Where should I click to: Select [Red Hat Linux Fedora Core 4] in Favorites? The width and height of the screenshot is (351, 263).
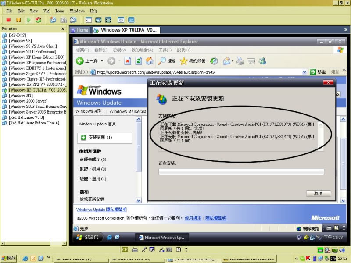pos(34,123)
